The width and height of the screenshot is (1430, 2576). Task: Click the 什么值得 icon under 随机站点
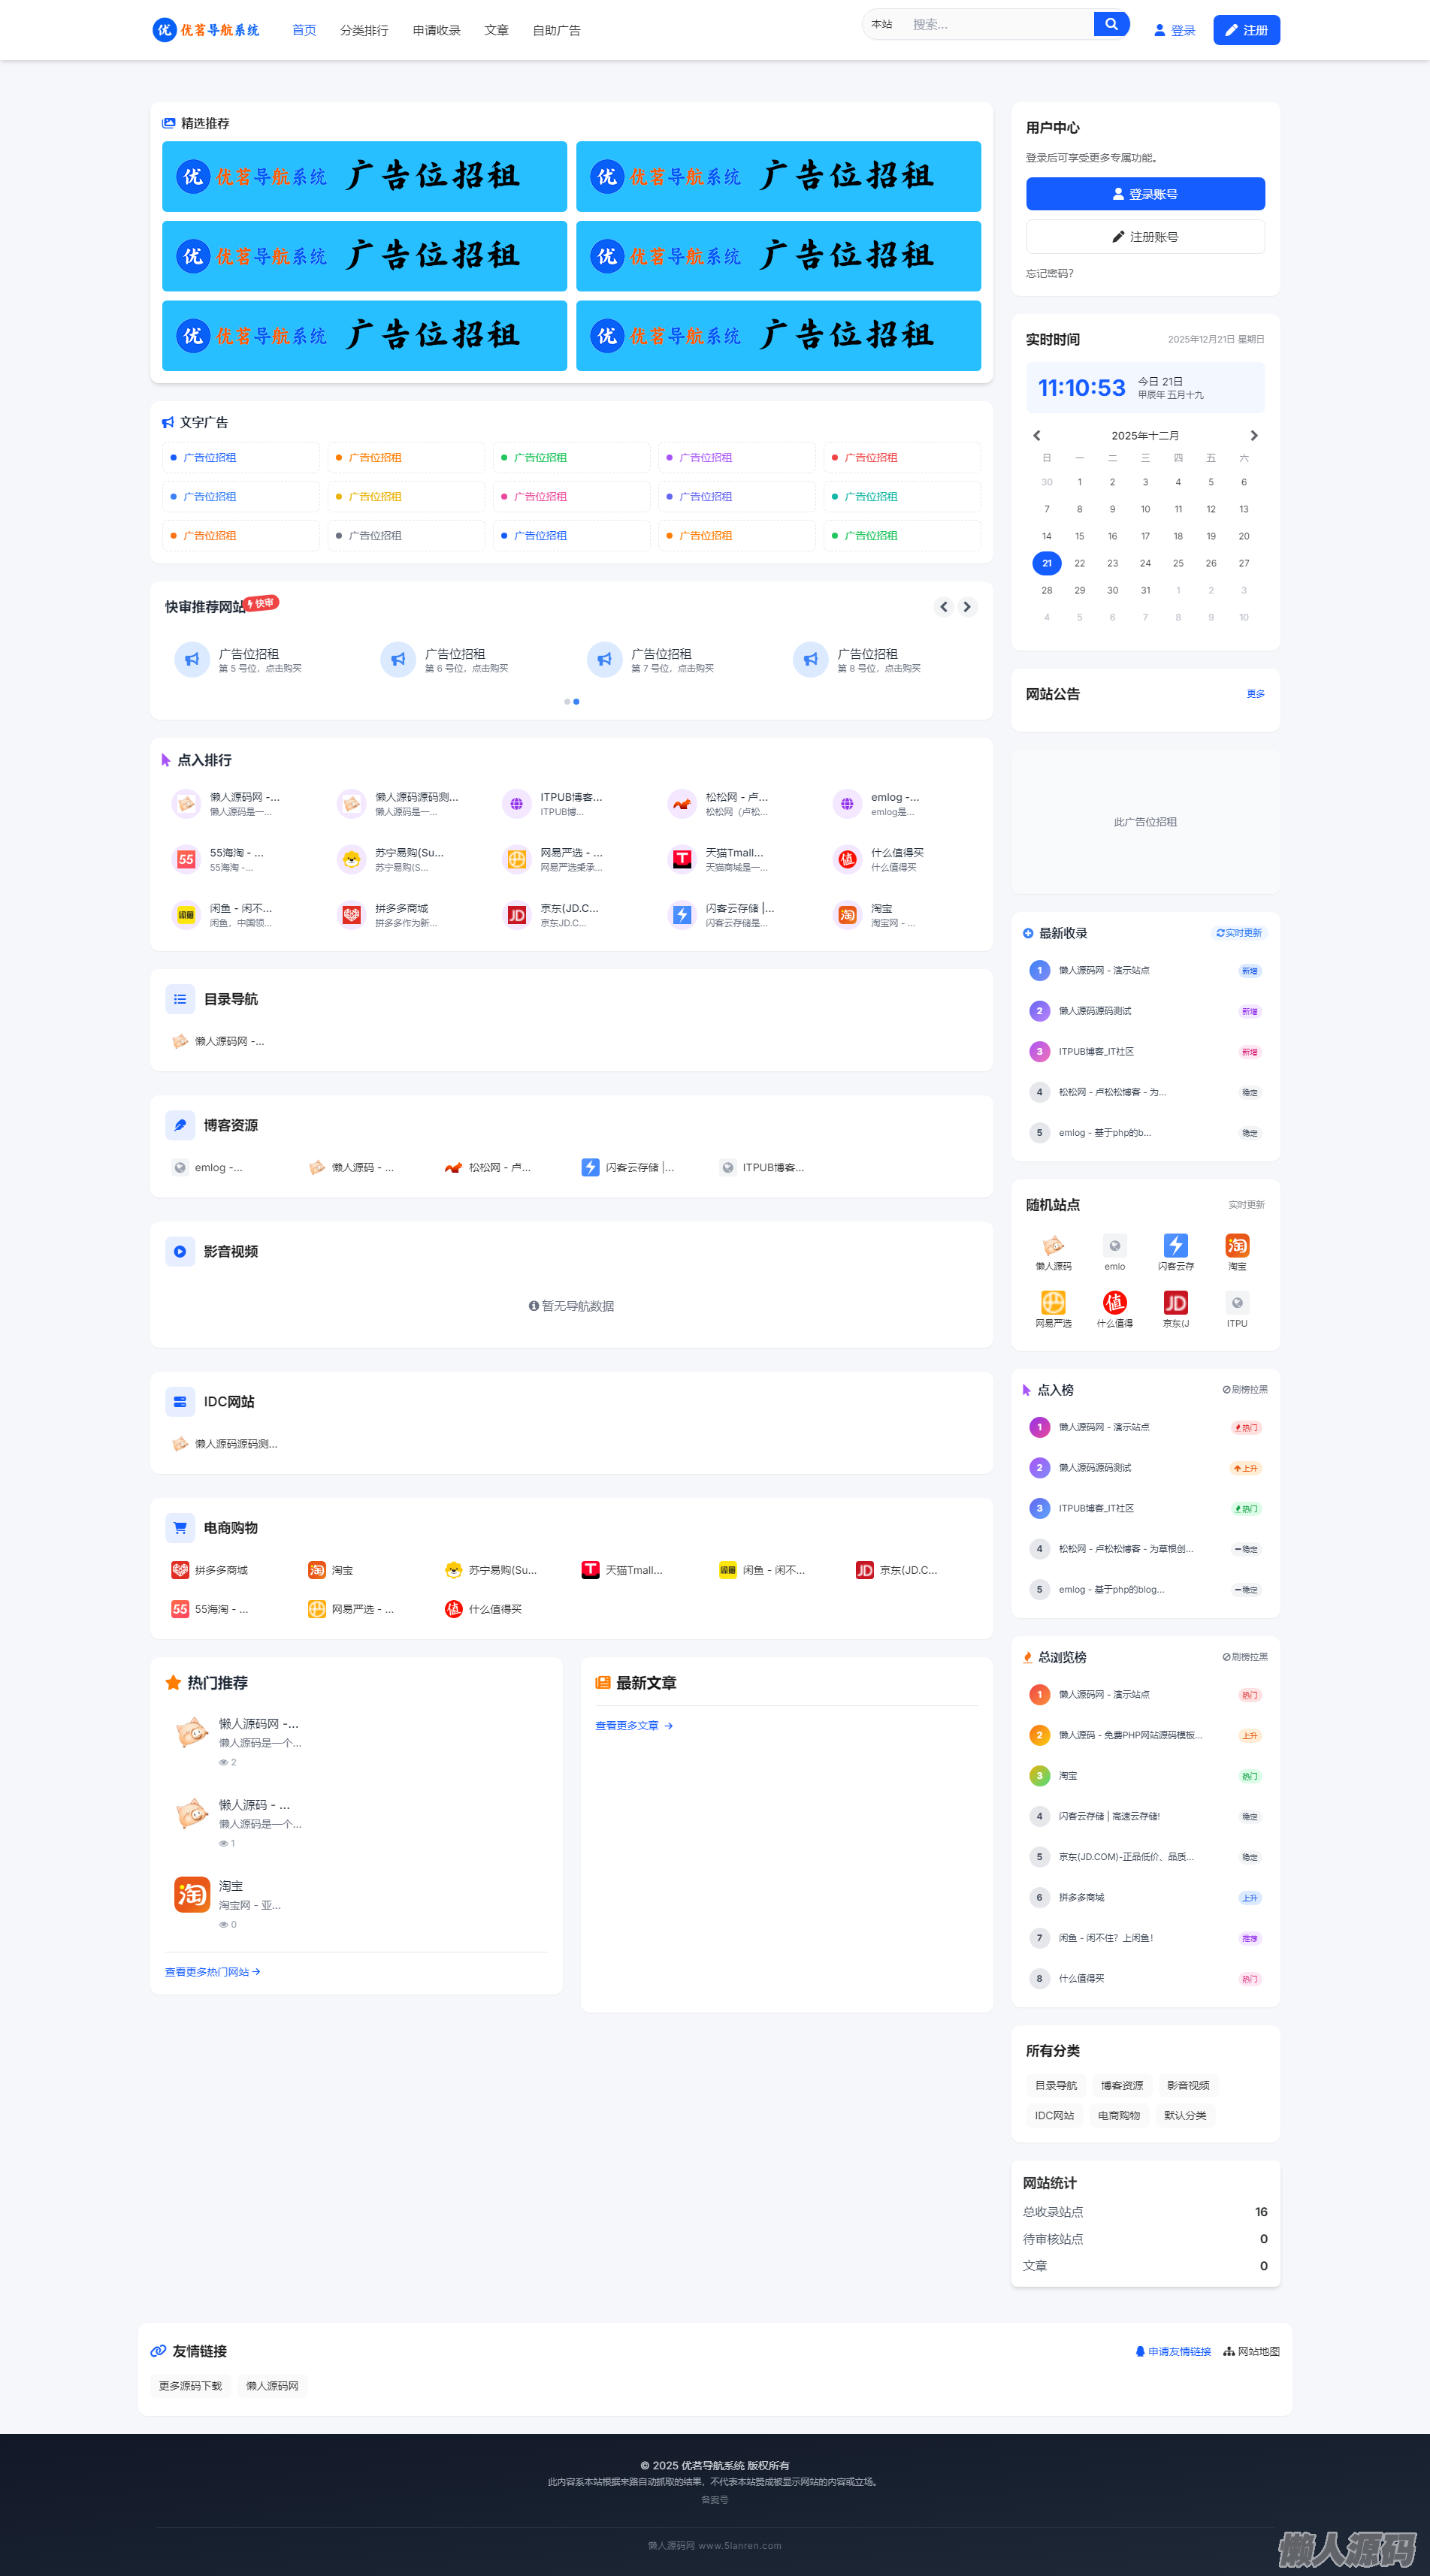(x=1114, y=1302)
